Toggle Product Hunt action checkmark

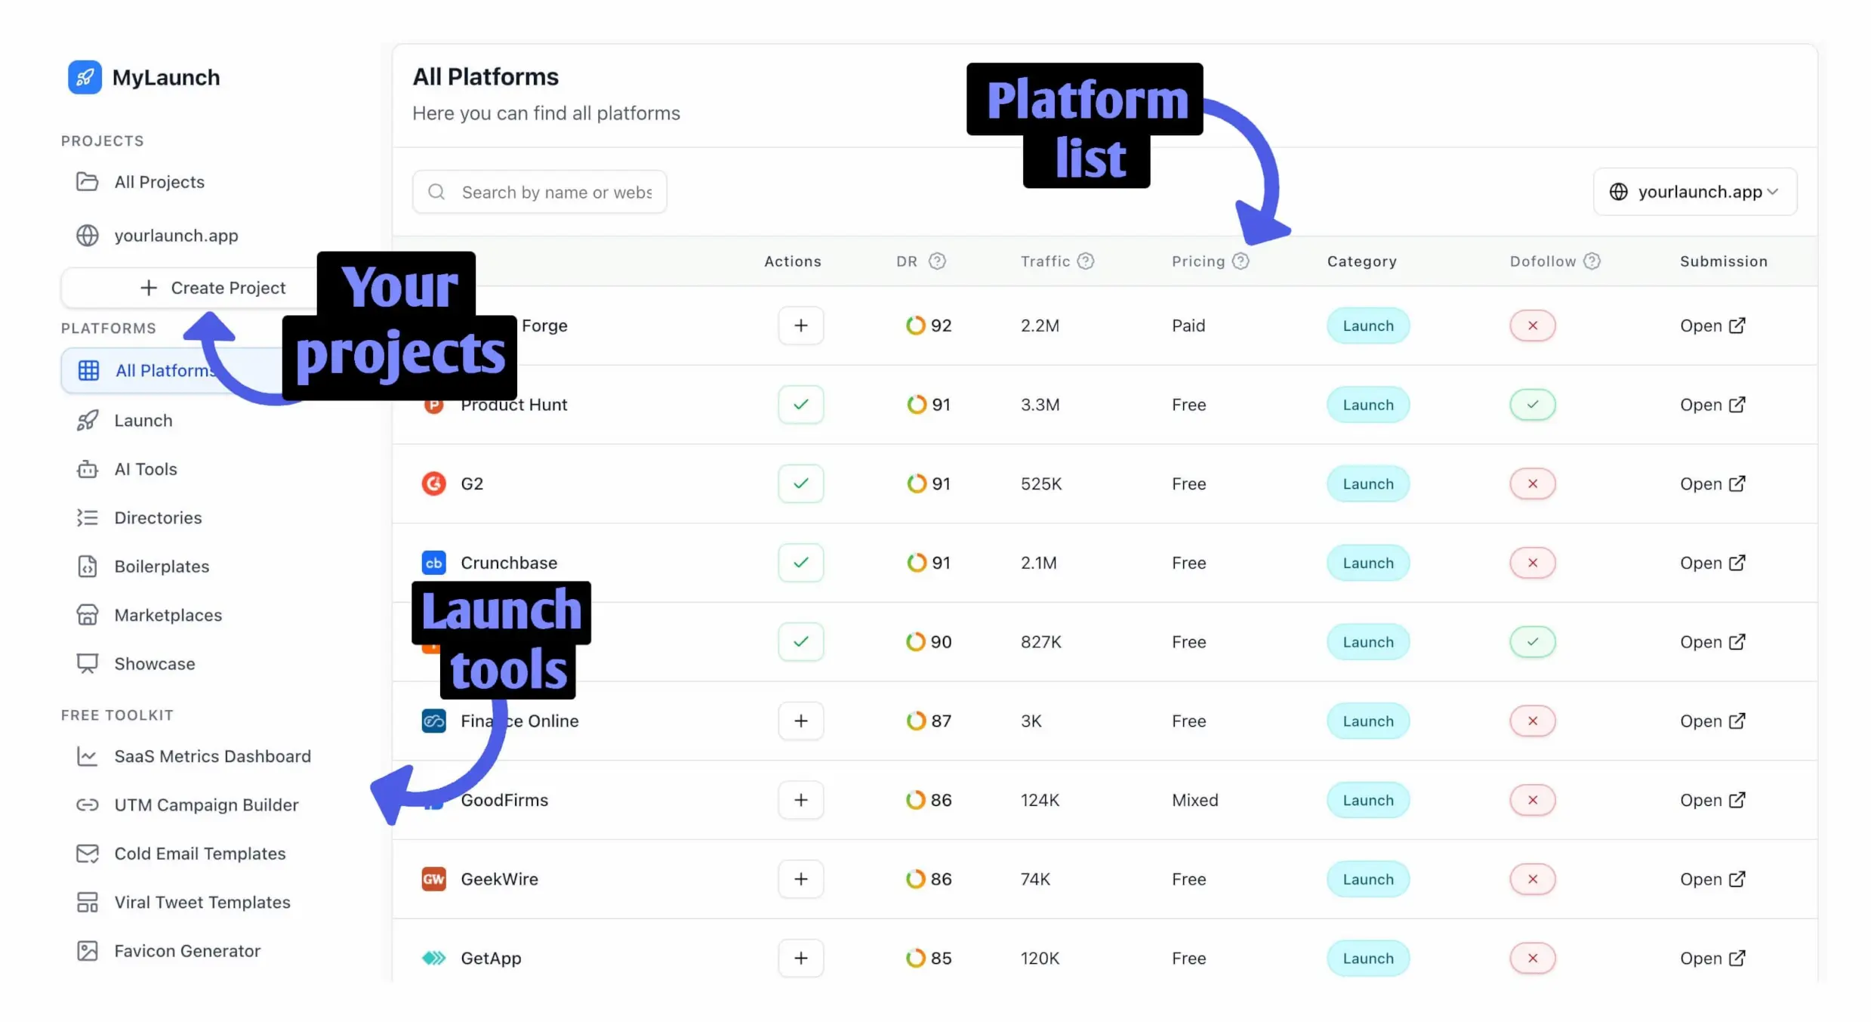click(x=800, y=404)
